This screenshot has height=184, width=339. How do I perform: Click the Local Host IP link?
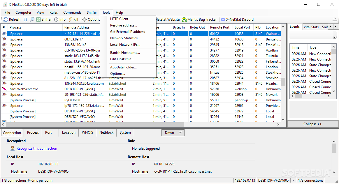tap(13, 164)
